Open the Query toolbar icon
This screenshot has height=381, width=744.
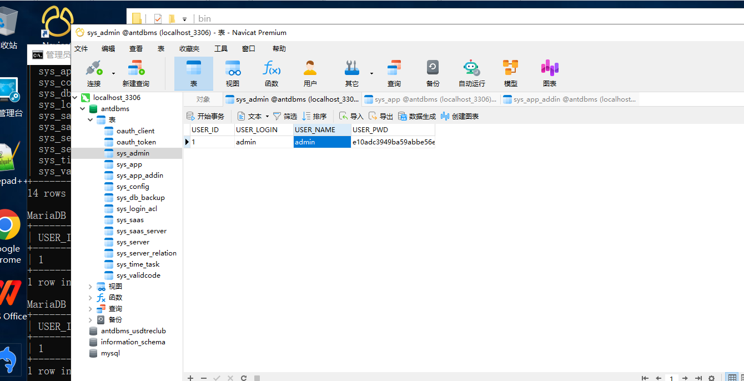394,74
